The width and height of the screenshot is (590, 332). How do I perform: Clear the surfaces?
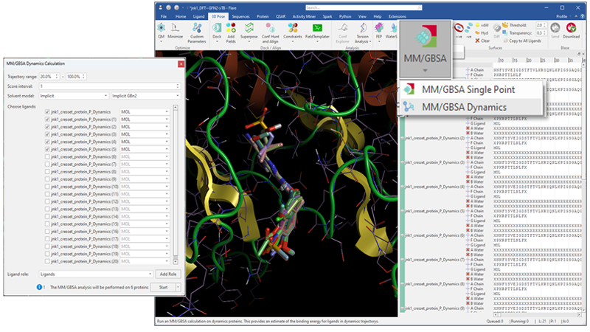482,41
